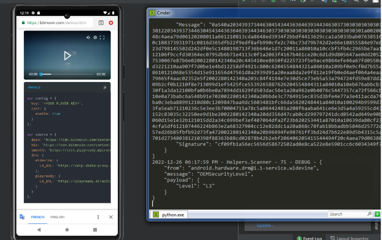Switch translation to ENGLISH
The width and height of the screenshot is (382, 240).
click(57, 217)
